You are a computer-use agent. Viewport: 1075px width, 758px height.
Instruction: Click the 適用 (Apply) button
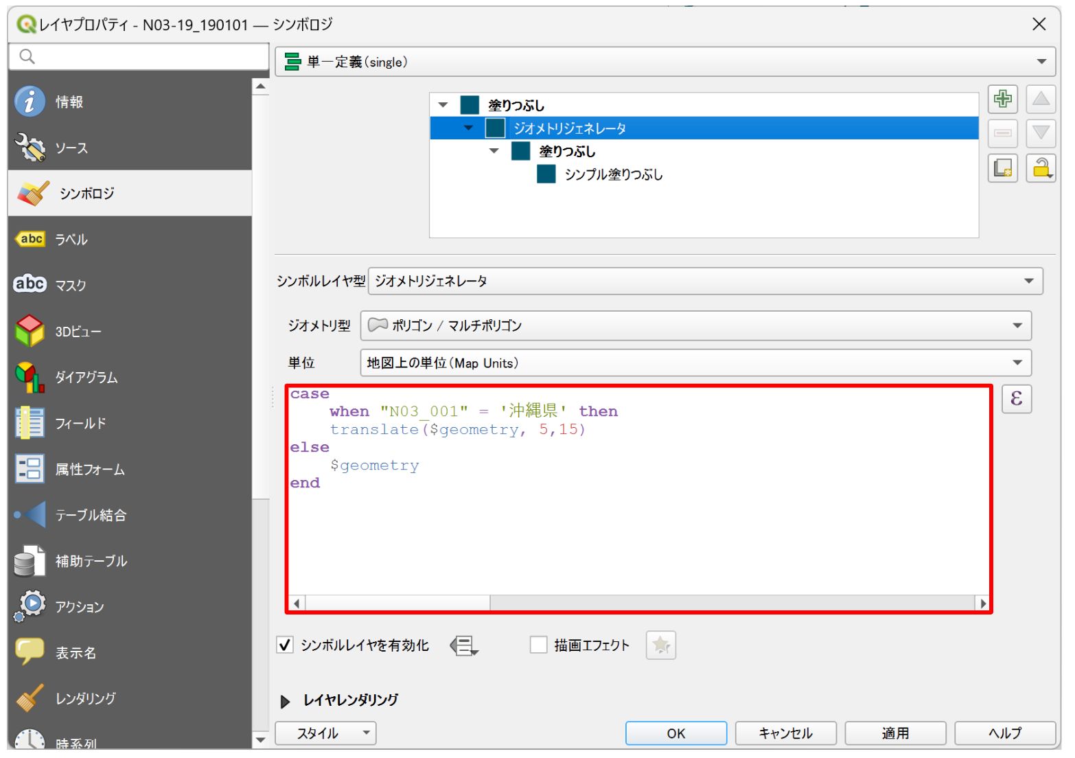pos(896,733)
